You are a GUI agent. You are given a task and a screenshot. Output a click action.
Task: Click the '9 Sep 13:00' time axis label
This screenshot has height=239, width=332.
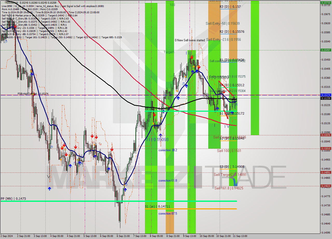(x=190, y=236)
